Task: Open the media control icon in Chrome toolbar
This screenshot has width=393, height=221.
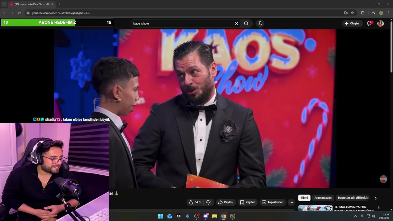Action: (374, 13)
